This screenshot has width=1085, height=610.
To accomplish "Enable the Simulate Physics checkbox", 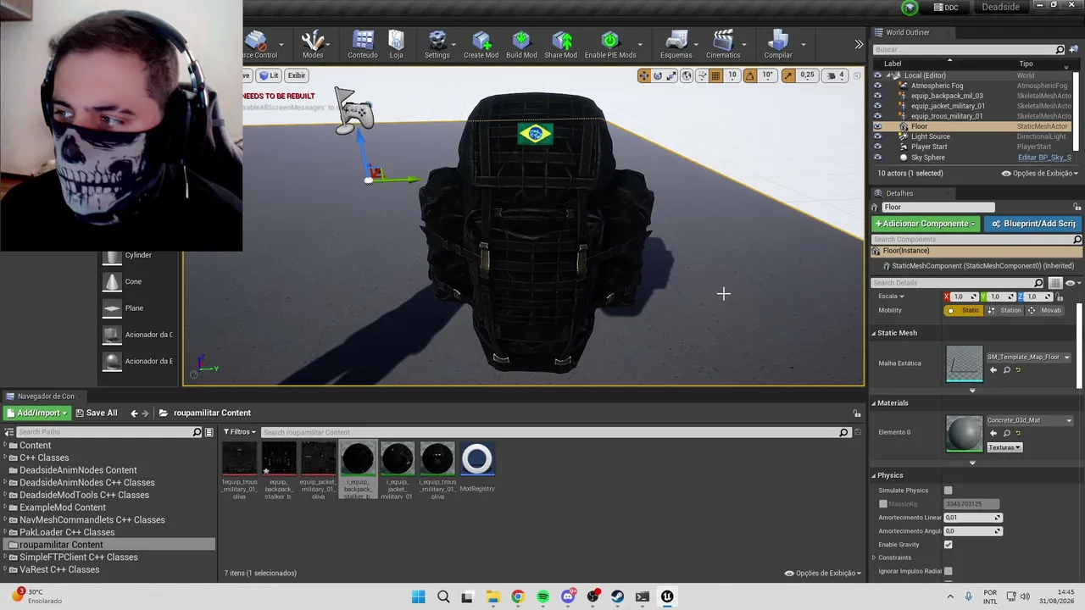I will (x=948, y=491).
